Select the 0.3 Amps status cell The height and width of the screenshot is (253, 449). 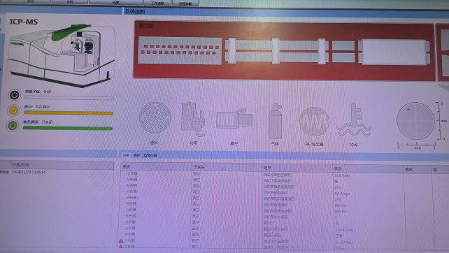tap(342, 194)
